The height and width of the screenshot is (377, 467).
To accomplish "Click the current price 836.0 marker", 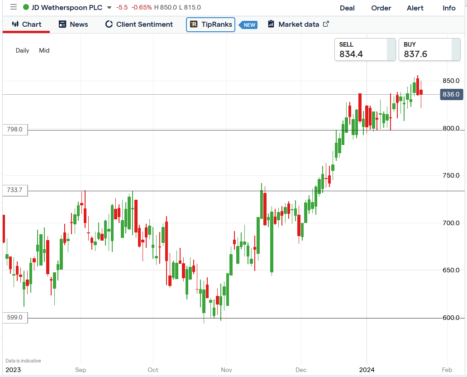I will (451, 95).
